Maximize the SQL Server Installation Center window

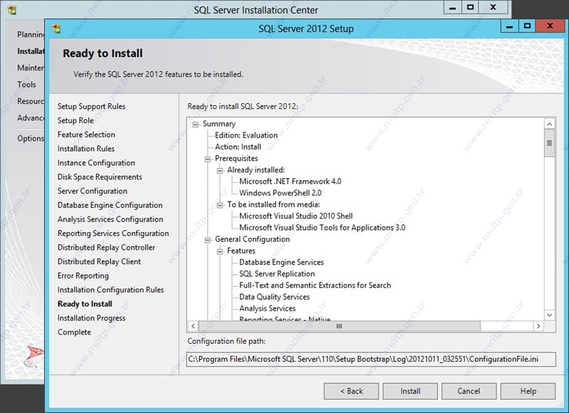tap(470, 8)
